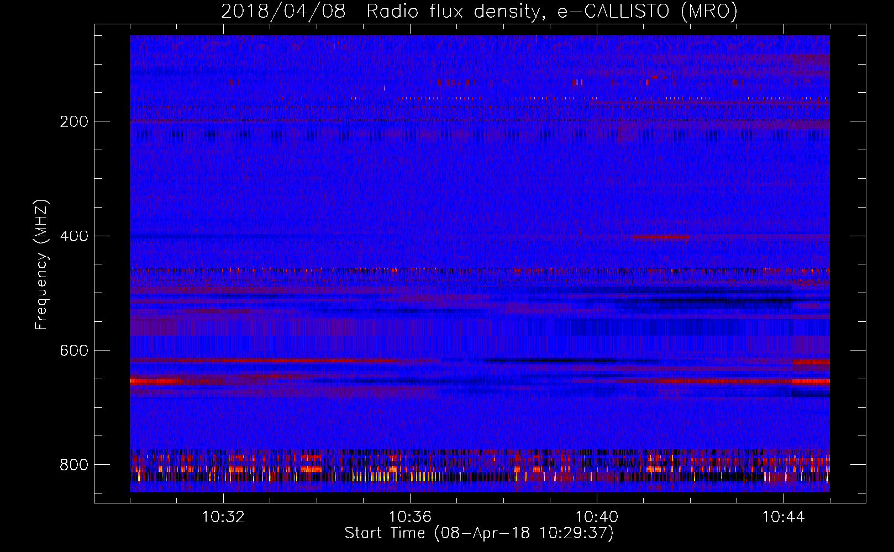Click the "200" frequency tick label
This screenshot has height=552, width=894.
(x=74, y=121)
